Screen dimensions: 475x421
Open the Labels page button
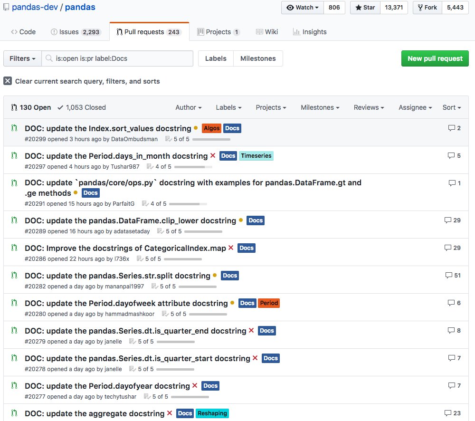point(216,58)
